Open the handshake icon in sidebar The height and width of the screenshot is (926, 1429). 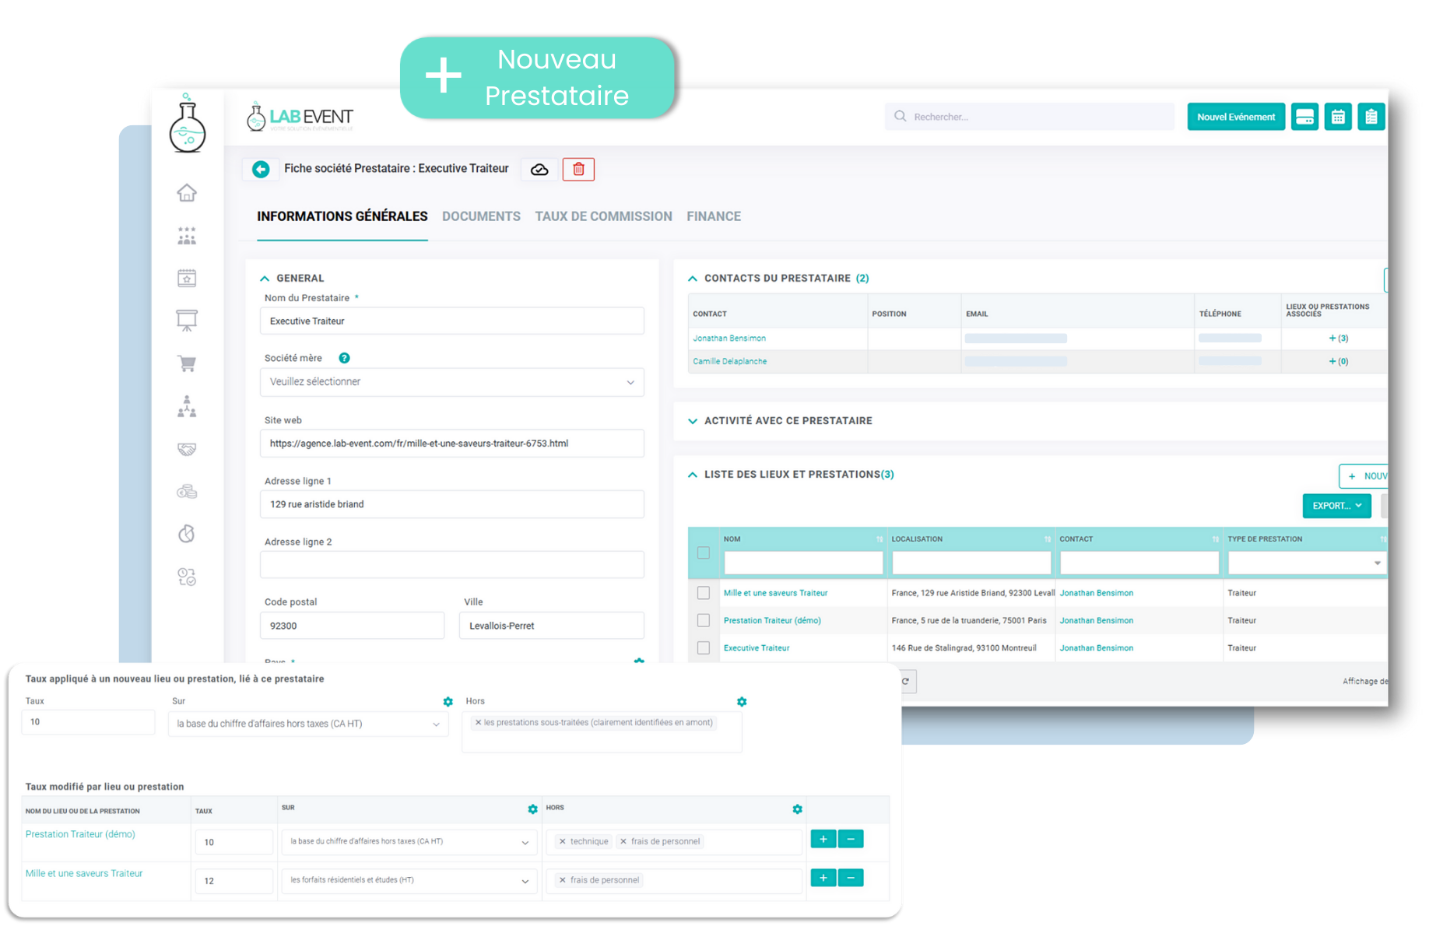[x=187, y=449]
